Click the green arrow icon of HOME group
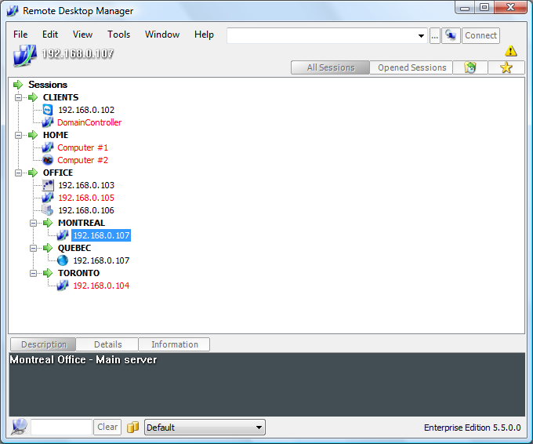The image size is (533, 444). click(x=33, y=135)
